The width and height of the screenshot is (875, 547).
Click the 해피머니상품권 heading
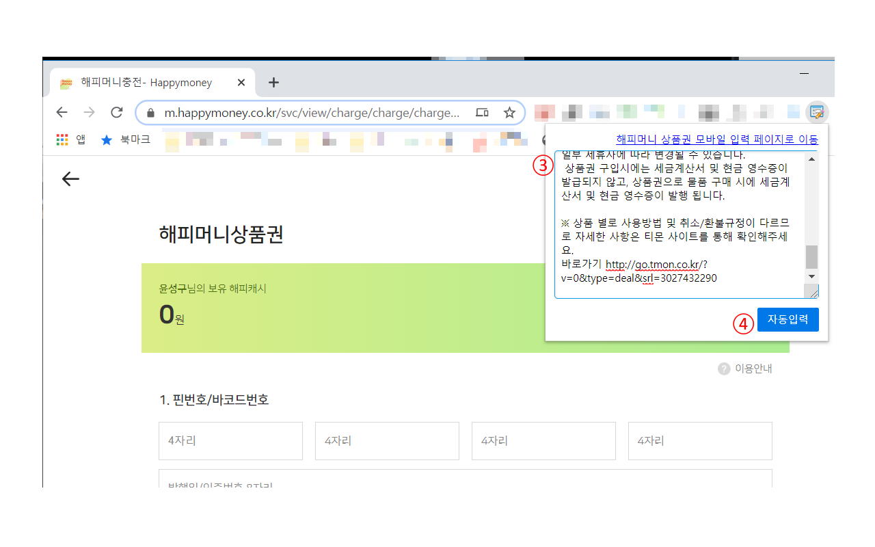221,234
